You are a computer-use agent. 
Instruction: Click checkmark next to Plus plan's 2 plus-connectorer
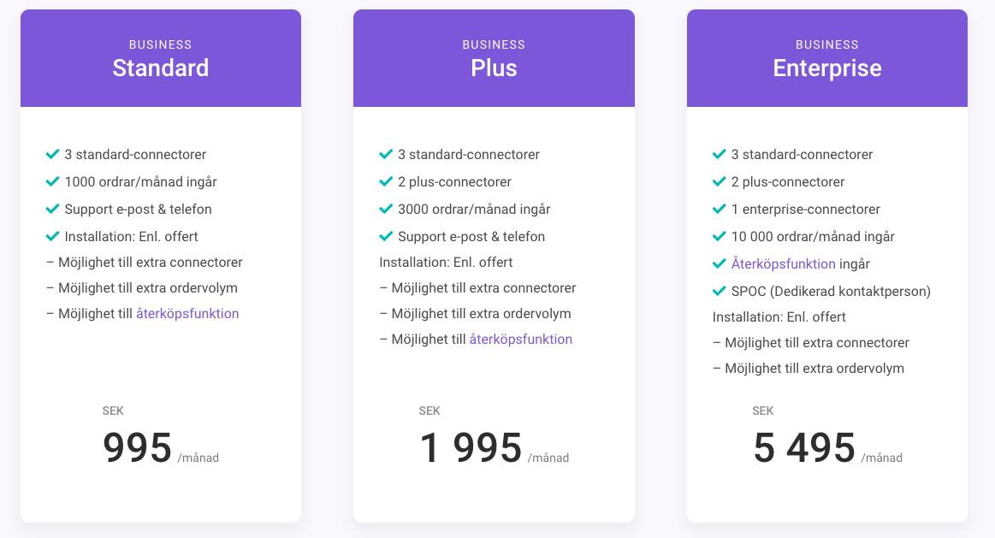[x=386, y=181]
